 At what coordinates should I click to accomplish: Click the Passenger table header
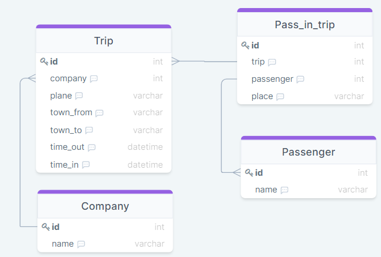pos(308,152)
